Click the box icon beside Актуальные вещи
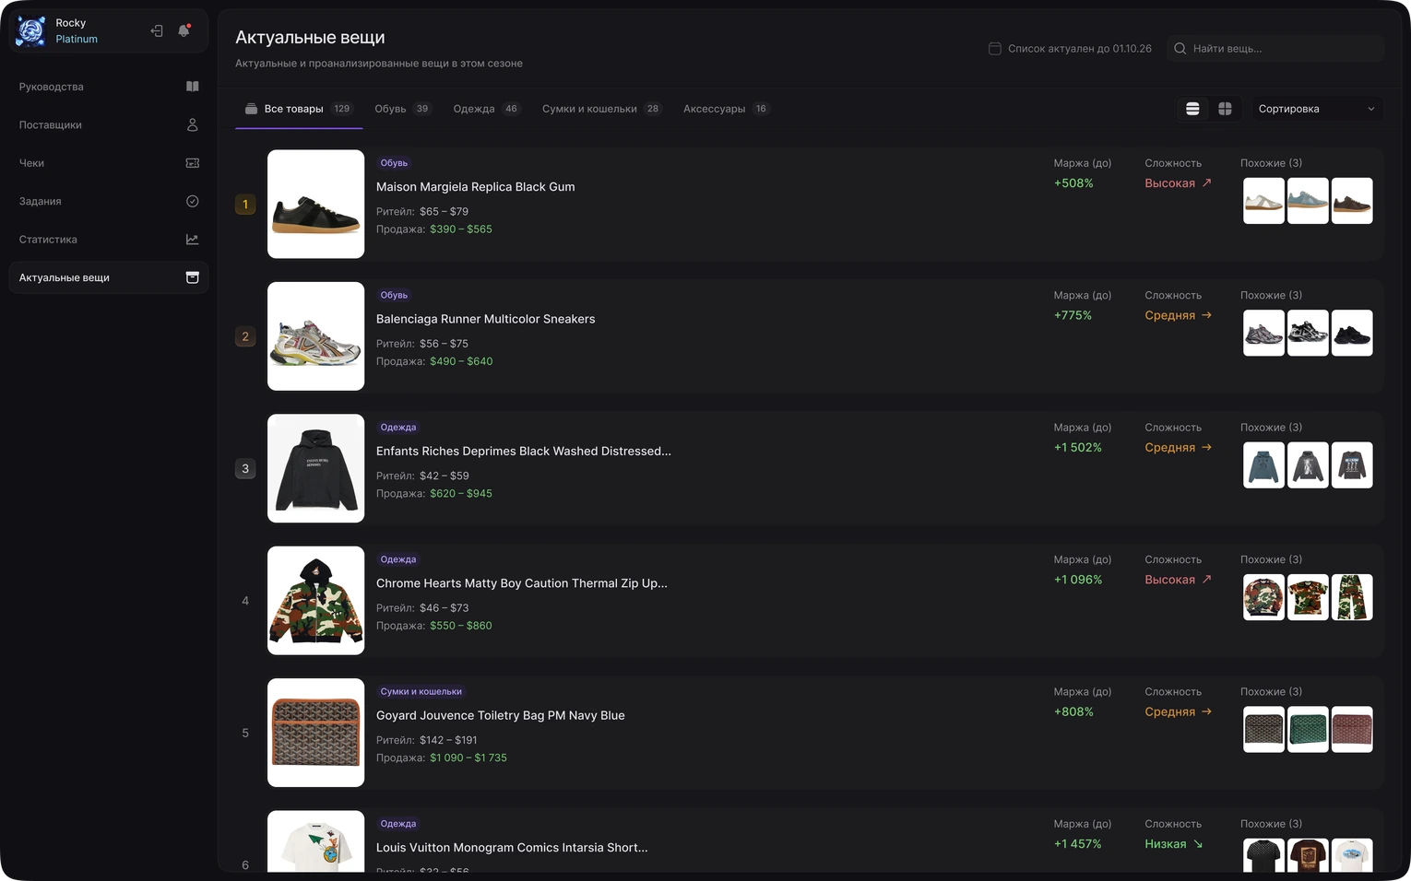Screen dimensions: 1411x881 (192, 277)
